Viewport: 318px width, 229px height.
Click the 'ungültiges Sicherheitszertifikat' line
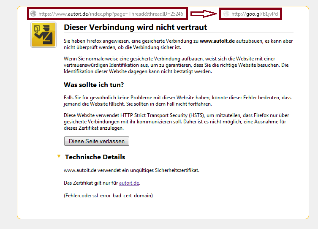click(131, 170)
